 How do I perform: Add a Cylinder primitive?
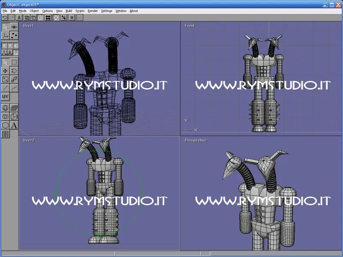pyautogui.click(x=5, y=117)
